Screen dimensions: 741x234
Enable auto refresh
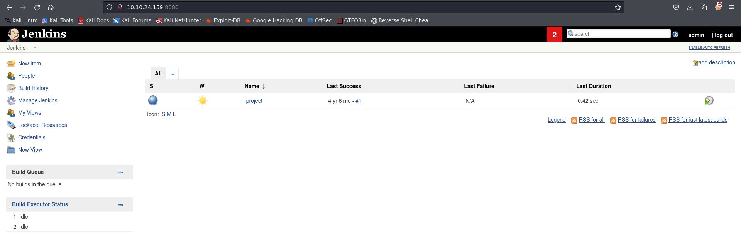(709, 48)
